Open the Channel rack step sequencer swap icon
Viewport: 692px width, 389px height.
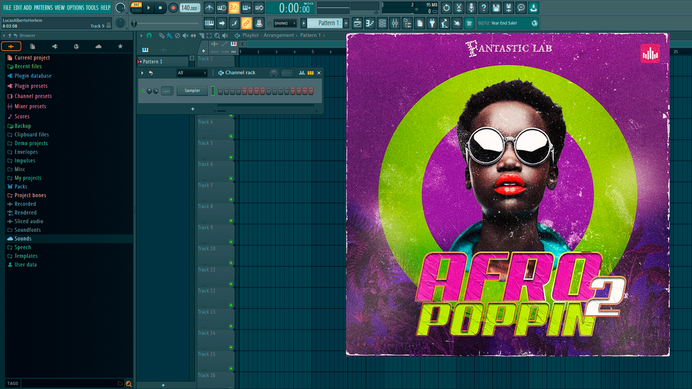pos(311,73)
